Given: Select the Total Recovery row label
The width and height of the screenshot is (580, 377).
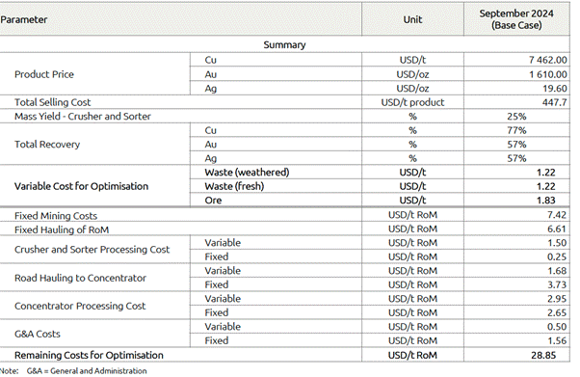Looking at the screenshot, I should click(x=47, y=144).
